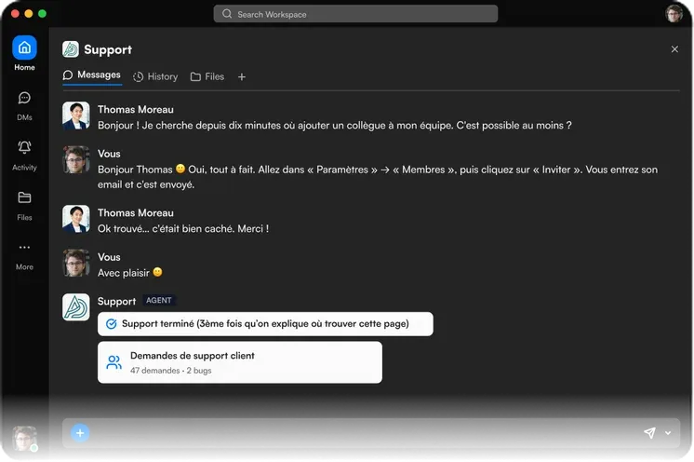Click your avatar beside 'Avec plaisir'
This screenshot has width=694, height=462.
click(x=75, y=263)
